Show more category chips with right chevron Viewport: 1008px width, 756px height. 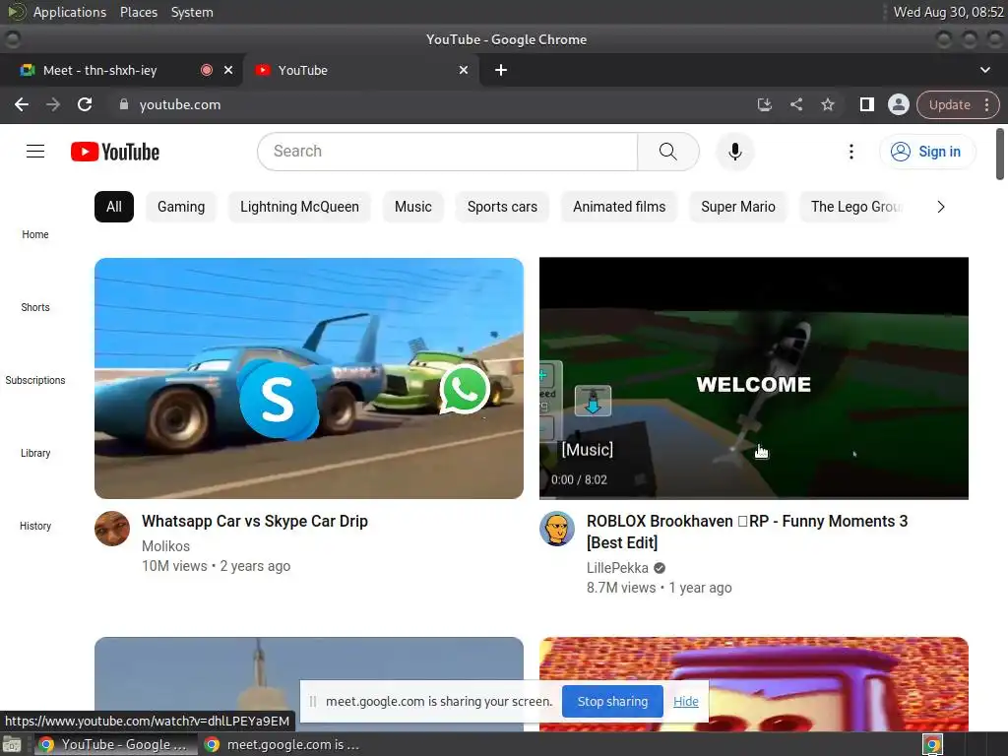point(940,207)
